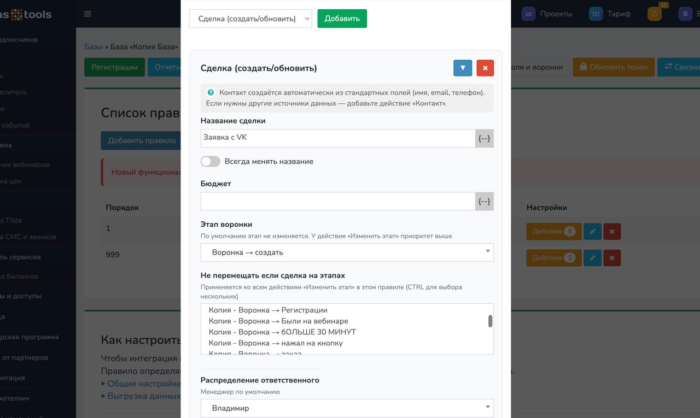Screen dimensions: 700x418
Task: Click the green help icon in hint
Action: pyautogui.click(x=211, y=92)
